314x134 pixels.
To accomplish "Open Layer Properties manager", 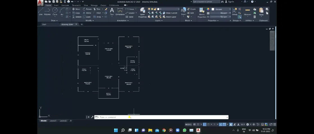I will pos(142,13).
